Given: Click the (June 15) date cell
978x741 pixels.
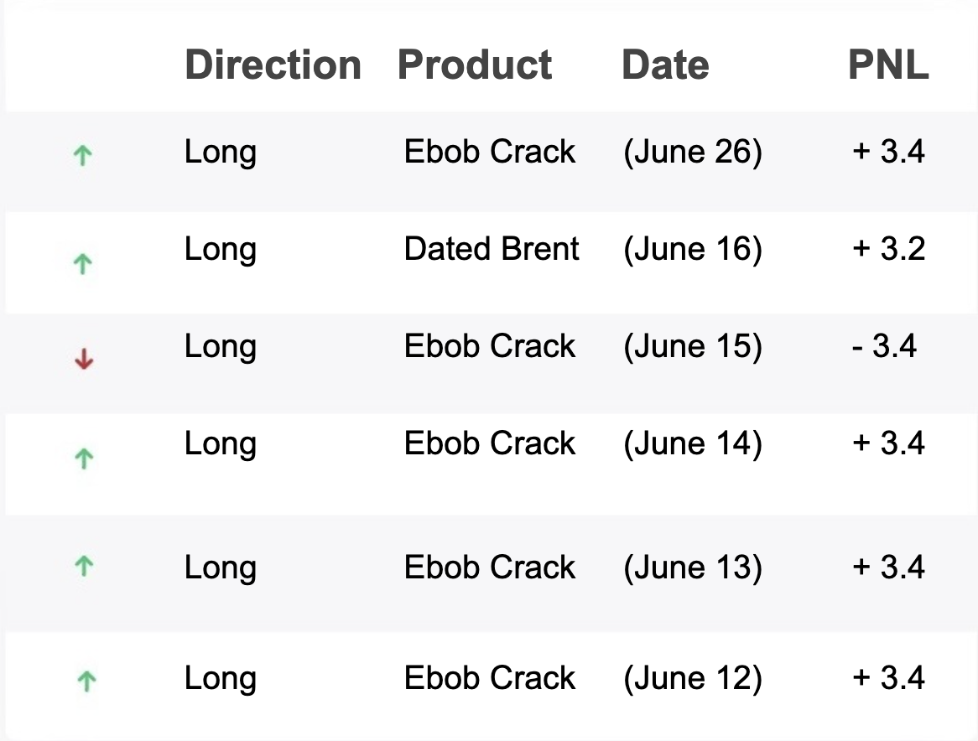Looking at the screenshot, I should (x=692, y=346).
